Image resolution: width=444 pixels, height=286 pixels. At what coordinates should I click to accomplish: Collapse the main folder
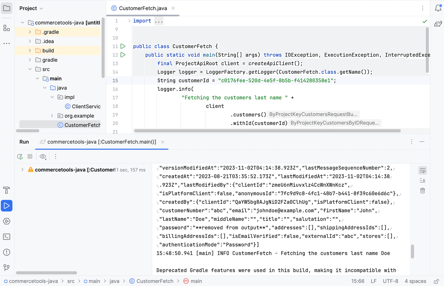[37, 78]
